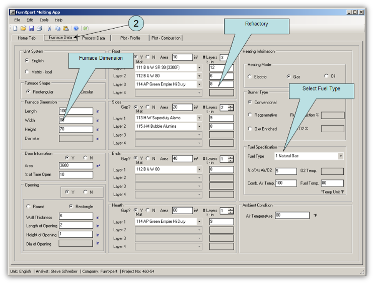Click the furnace Height input field
Image resolution: width=374 pixels, height=284 pixels.
coord(76,129)
